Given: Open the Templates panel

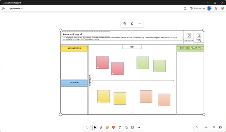Looking at the screenshot, I should pos(132,127).
